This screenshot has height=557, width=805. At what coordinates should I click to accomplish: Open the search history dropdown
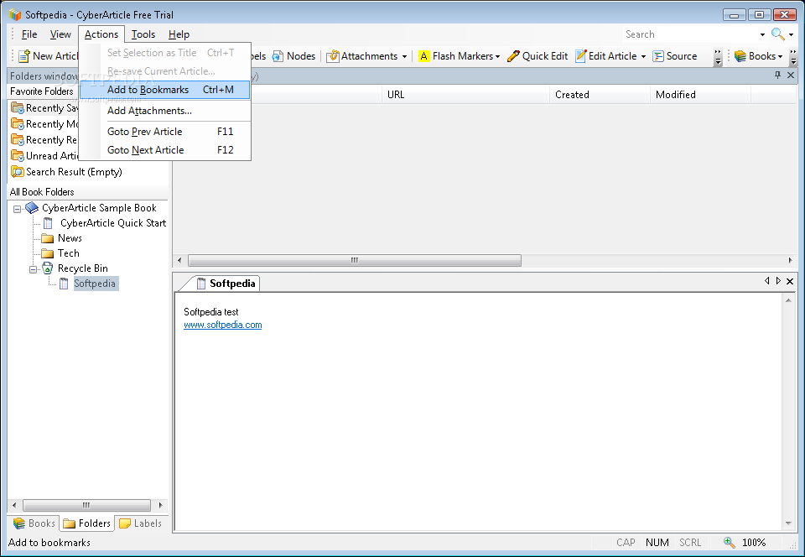pyautogui.click(x=762, y=34)
